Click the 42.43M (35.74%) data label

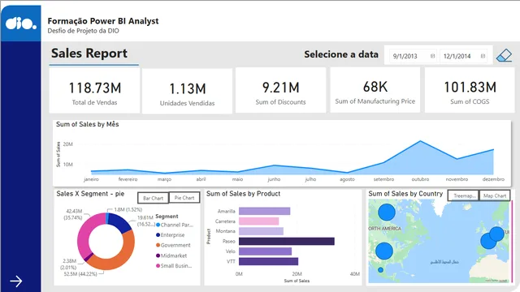pos(74,214)
